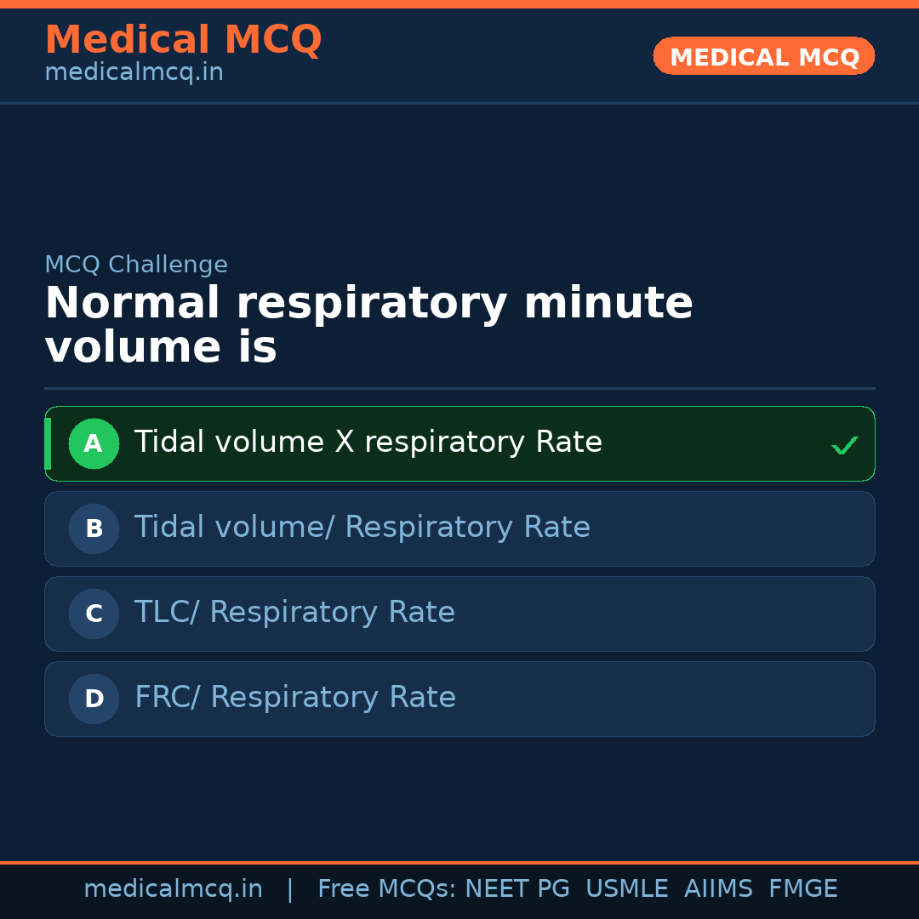
Task: Open the medicalmcq.in link below header title
Action: (134, 72)
